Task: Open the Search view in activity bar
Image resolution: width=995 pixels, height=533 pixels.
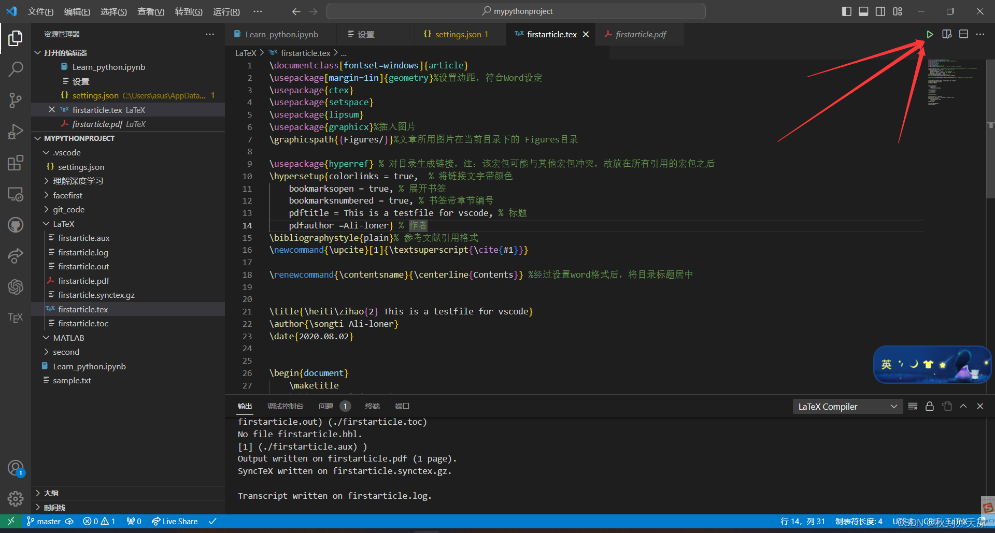Action: (16, 69)
